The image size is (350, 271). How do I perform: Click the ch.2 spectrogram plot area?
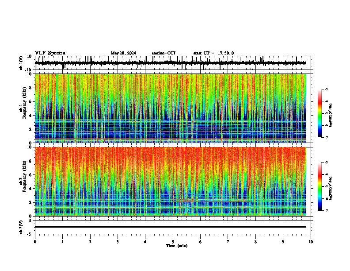coord(171,182)
